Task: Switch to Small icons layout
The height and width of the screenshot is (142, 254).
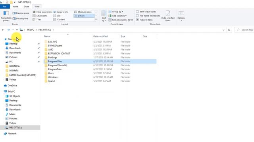Action: (40, 16)
